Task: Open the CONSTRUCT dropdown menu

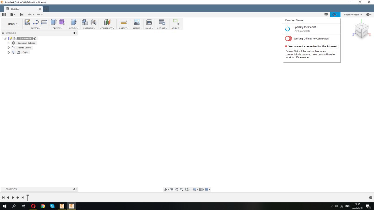Action: [x=107, y=28]
